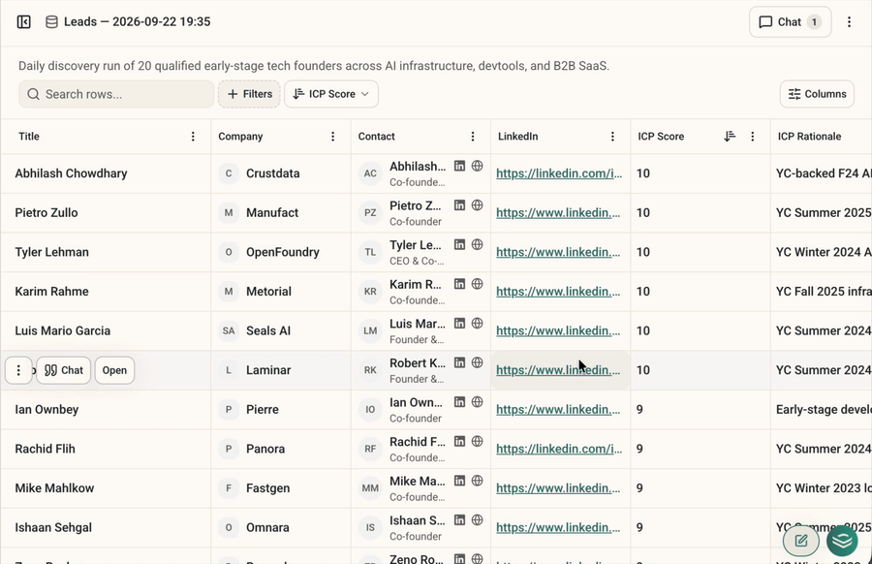Open website globe icon for Tyler Le. contact
872x564 pixels.
tap(477, 245)
